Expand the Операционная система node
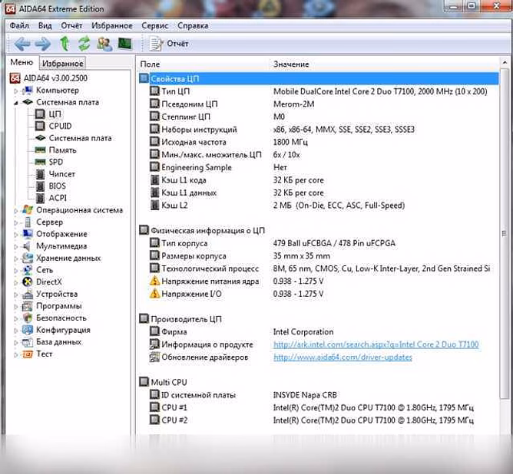 tap(15, 211)
